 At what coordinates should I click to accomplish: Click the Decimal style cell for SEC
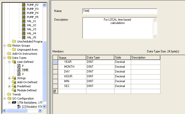[x=122, y=86]
